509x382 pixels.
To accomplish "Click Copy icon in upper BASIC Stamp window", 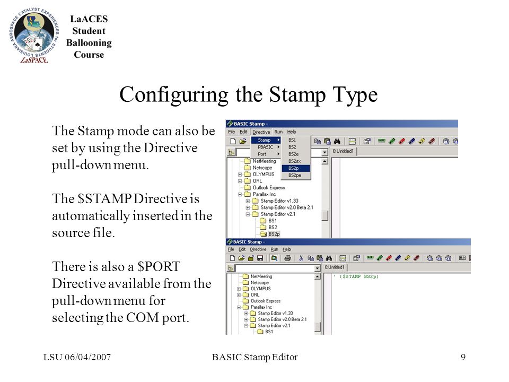I will pos(318,141).
